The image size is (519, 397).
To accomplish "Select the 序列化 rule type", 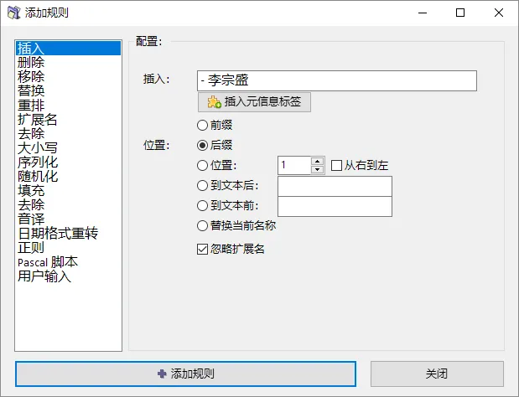I will (x=68, y=162).
